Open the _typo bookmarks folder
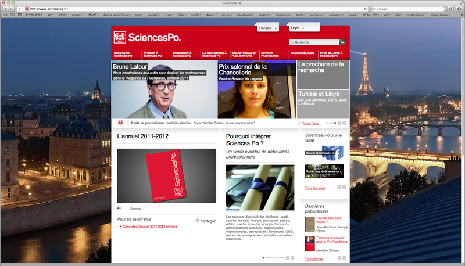Screen dimensions: 465x266 169,15
